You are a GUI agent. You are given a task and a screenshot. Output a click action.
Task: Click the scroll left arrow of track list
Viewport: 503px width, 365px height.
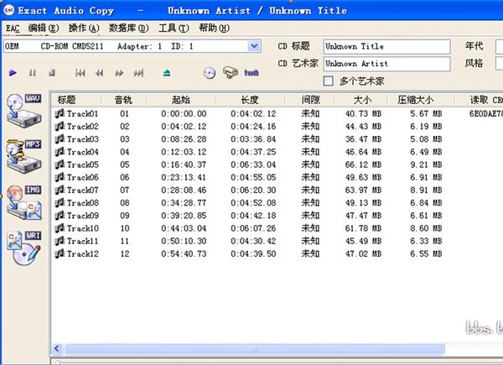pos(57,348)
